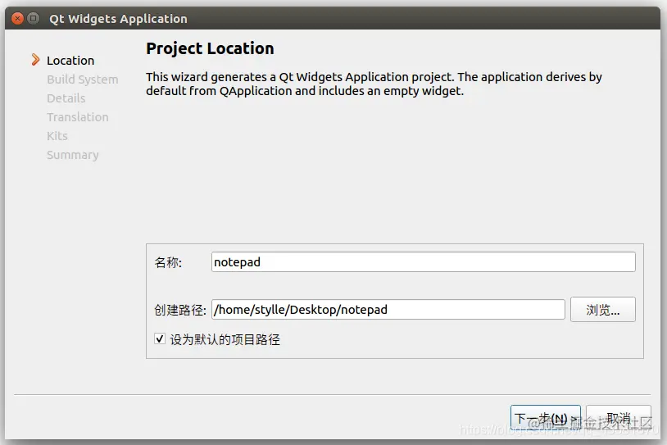Proceed with the 下一步(N) button
Viewport: 667px width, 445px height.
coord(546,418)
